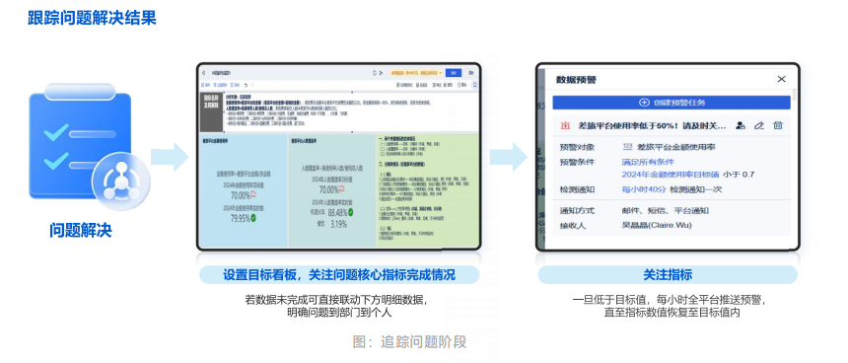Click the 设置目标看板 caption label
This screenshot has width=848, height=363.
pyautogui.click(x=339, y=275)
